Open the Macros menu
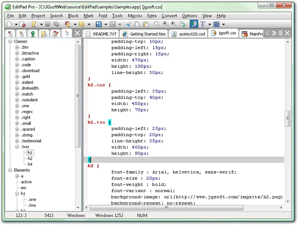 135,16
